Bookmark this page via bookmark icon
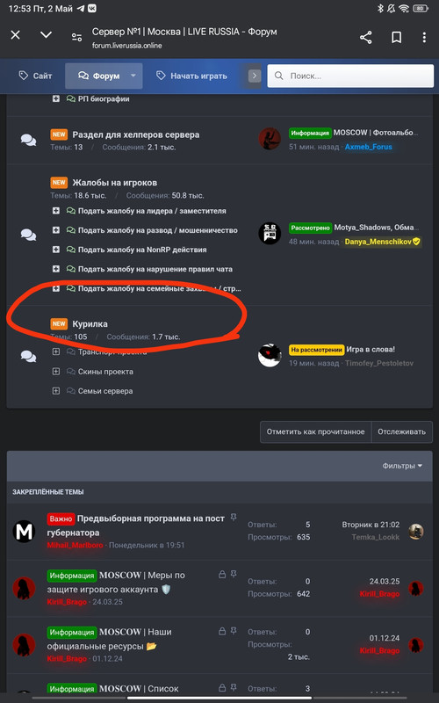This screenshot has height=703, width=439. pos(396,37)
